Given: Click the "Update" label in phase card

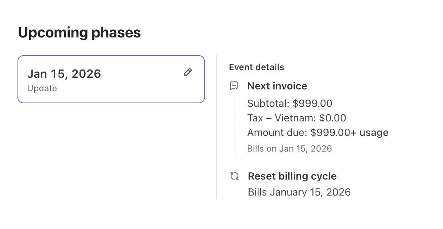Looking at the screenshot, I should 42,88.
